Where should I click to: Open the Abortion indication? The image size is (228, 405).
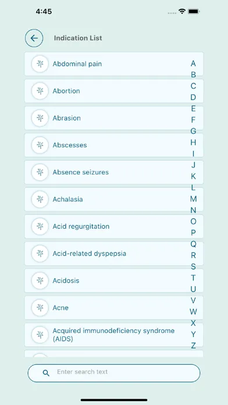click(114, 91)
